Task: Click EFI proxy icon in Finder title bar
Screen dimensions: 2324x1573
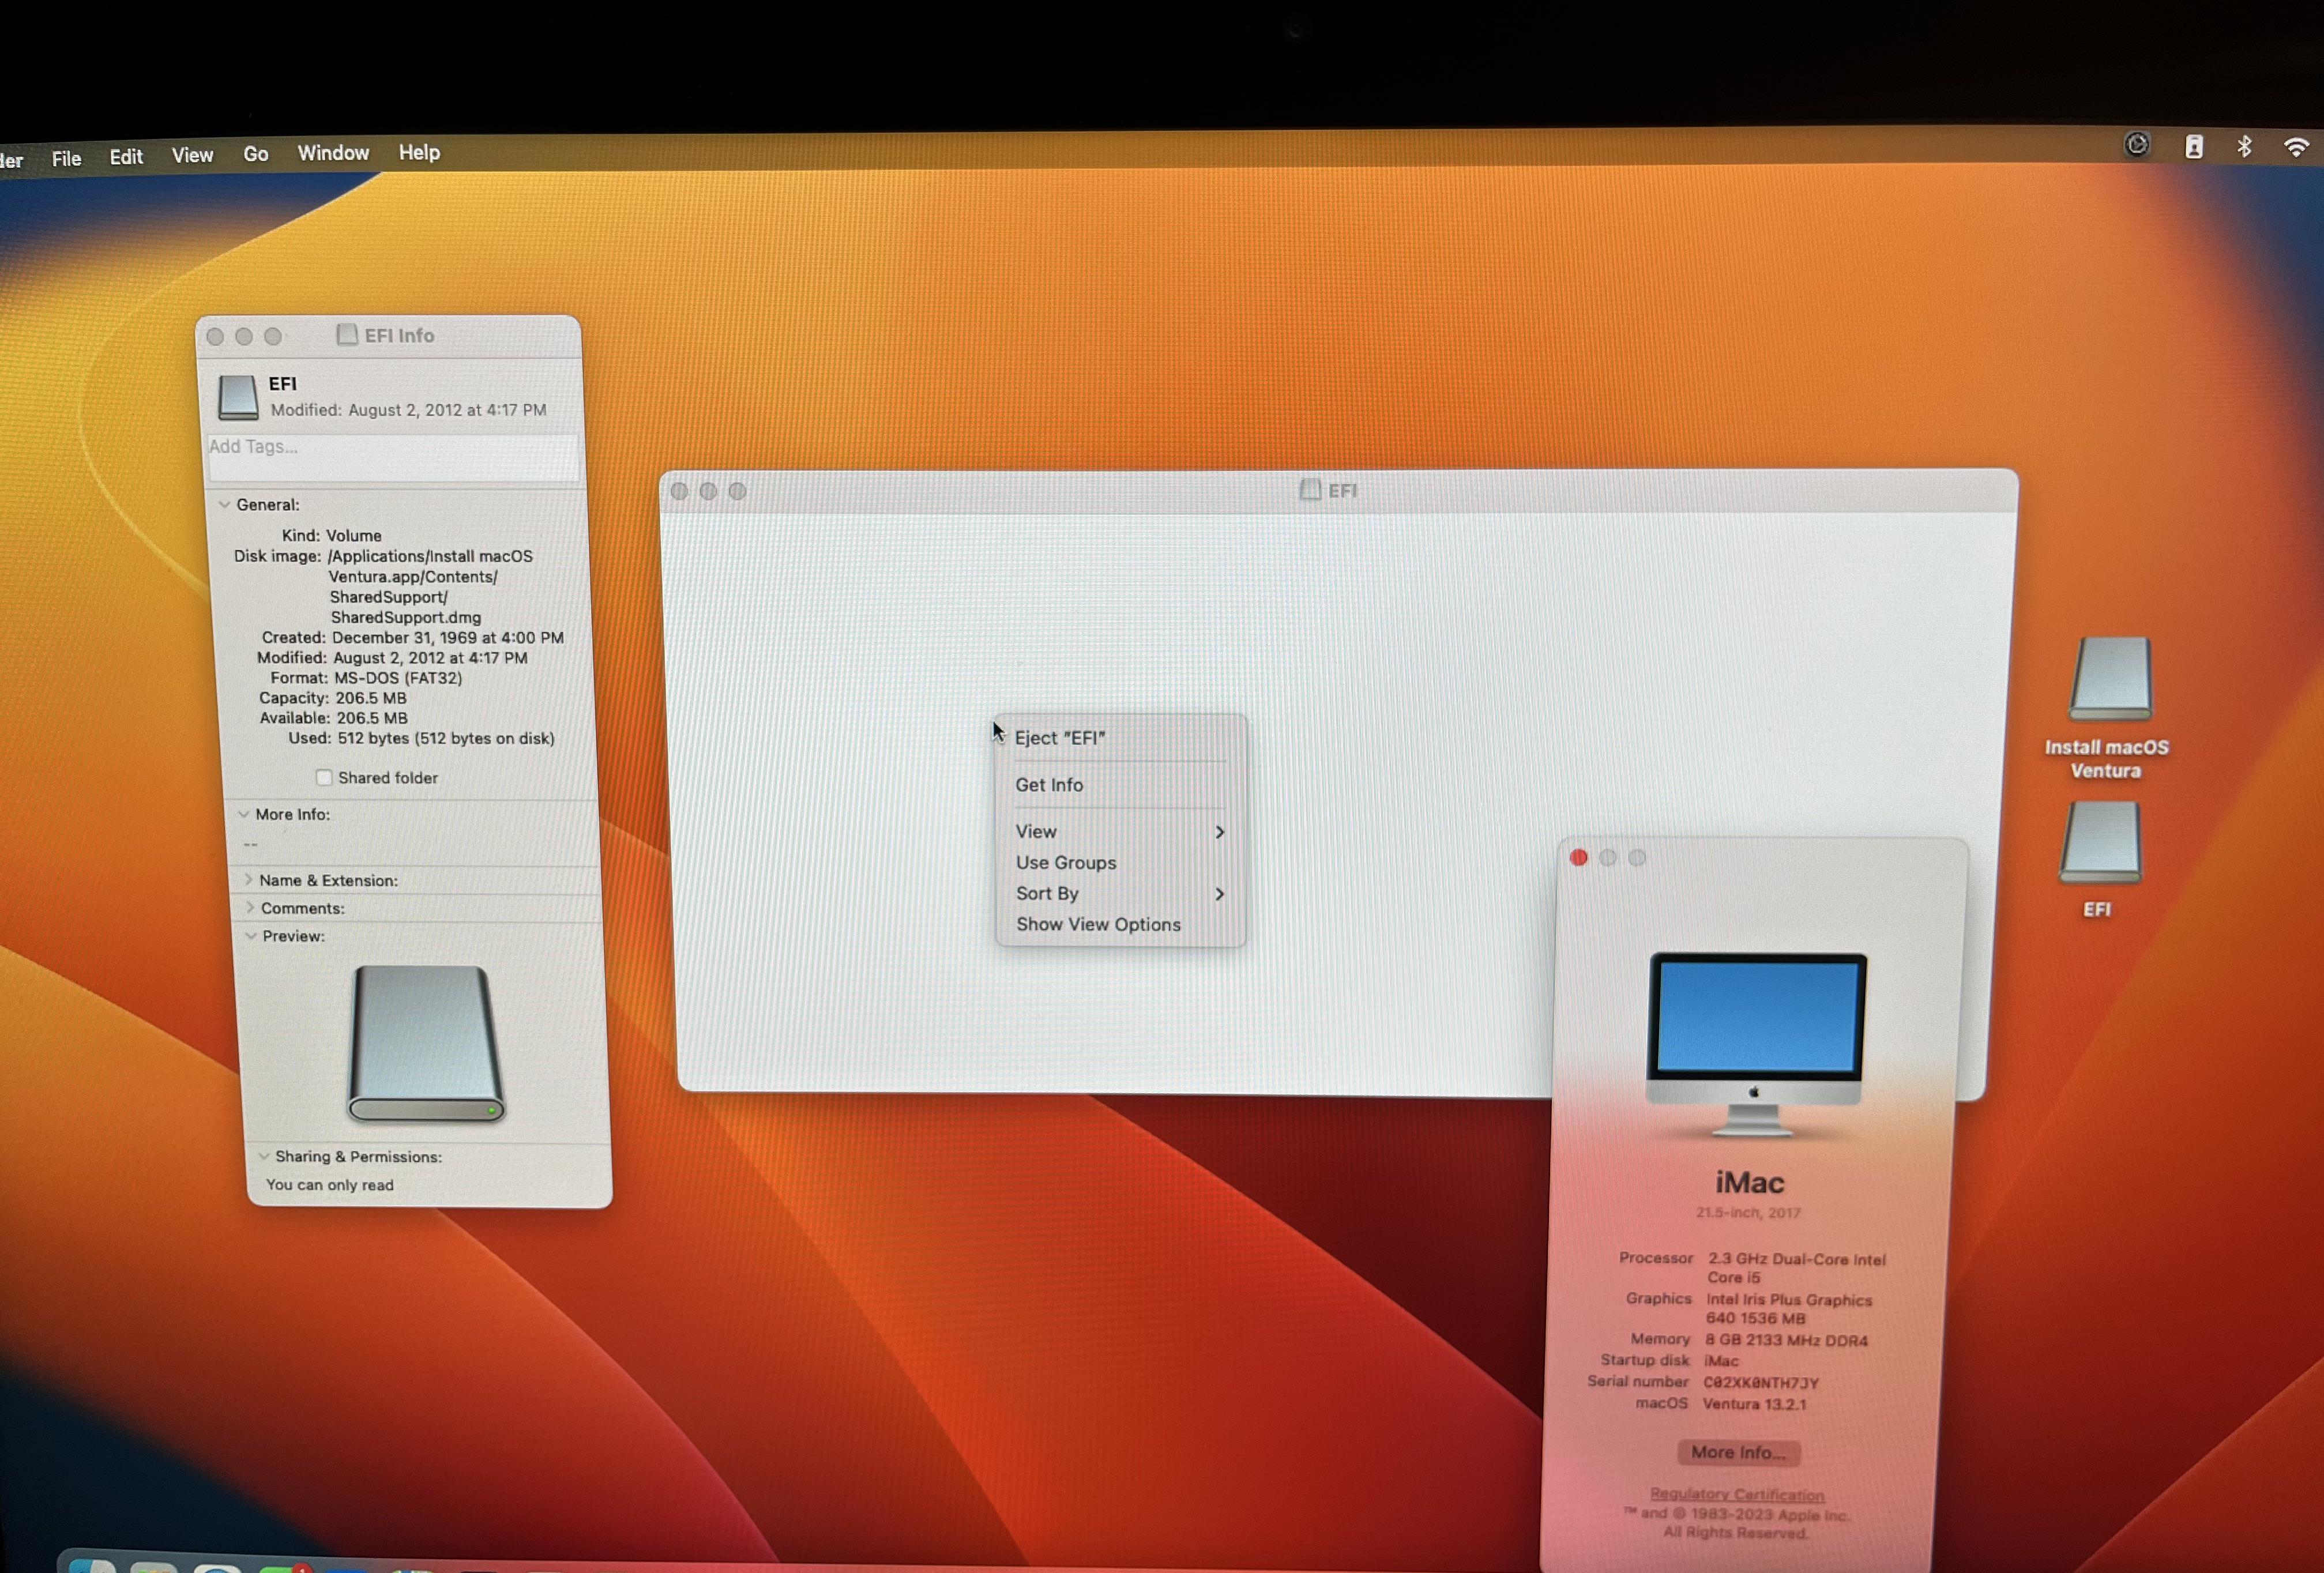Action: (x=1310, y=490)
